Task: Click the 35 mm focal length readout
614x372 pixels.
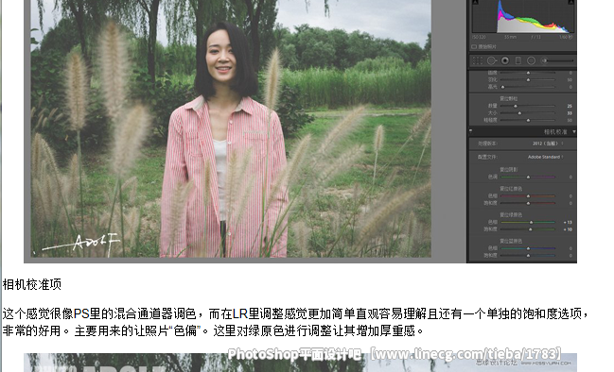Action: click(510, 37)
